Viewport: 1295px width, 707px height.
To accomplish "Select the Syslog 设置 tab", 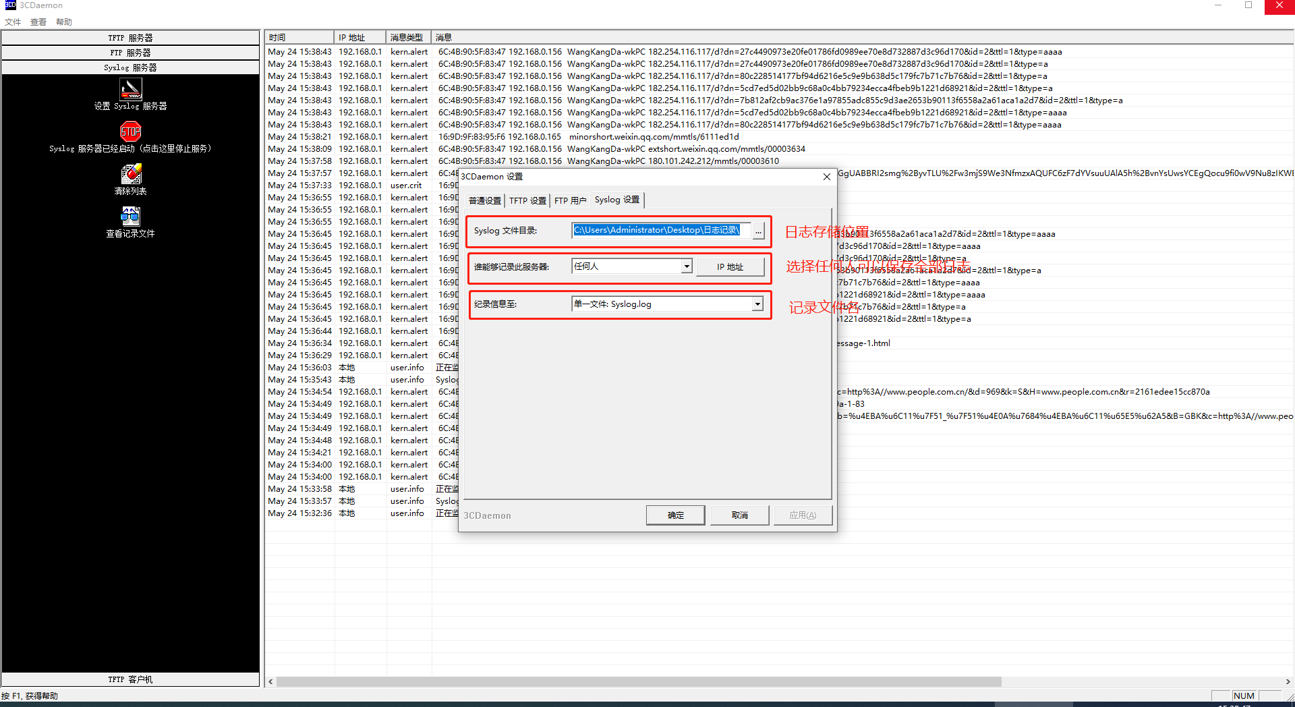I will 617,200.
